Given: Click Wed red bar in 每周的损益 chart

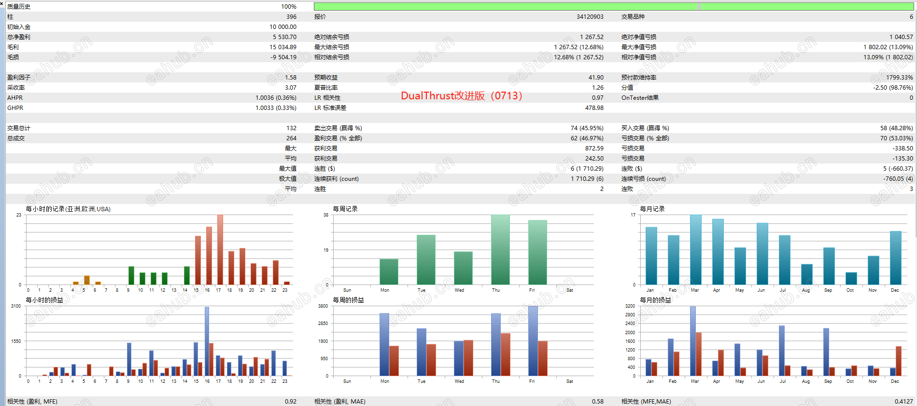Looking at the screenshot, I should click(x=468, y=358).
